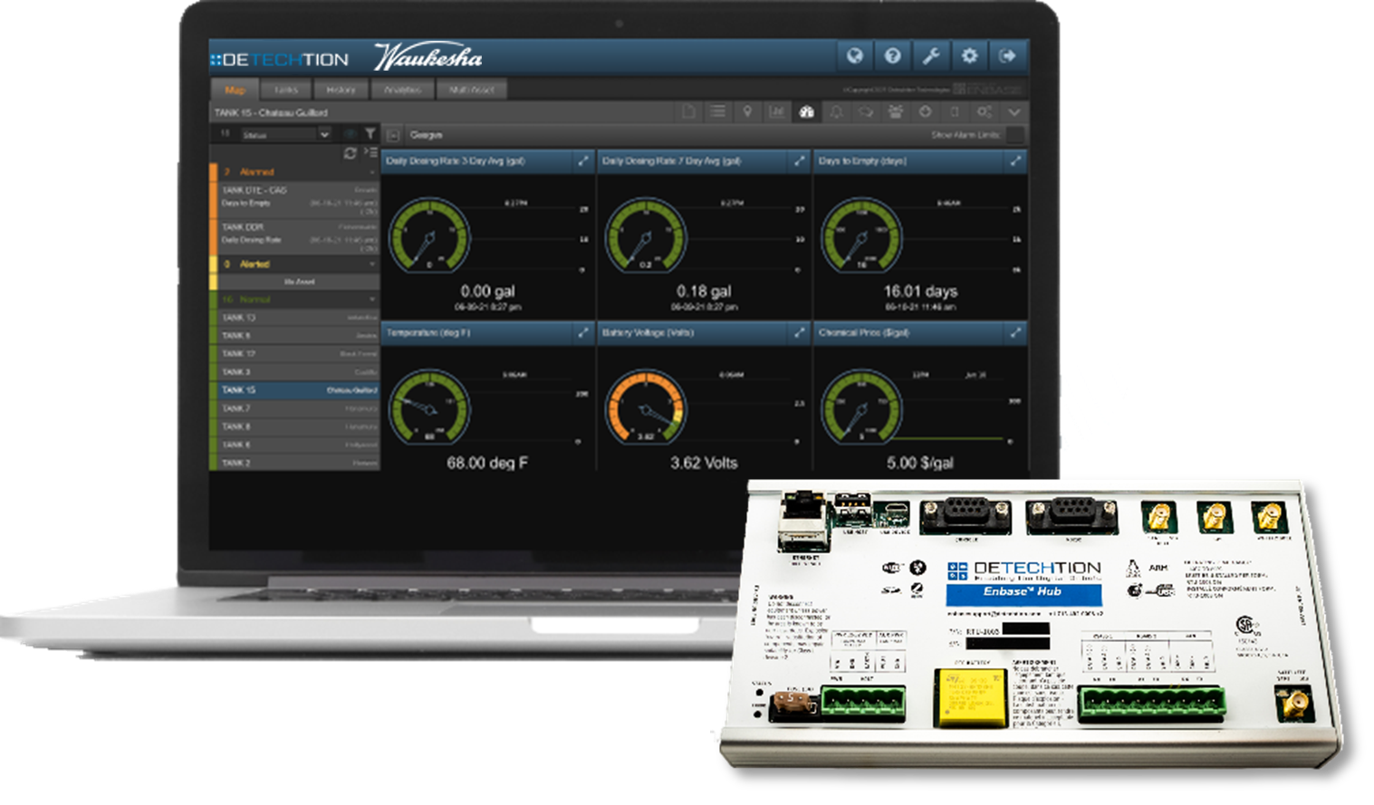The image size is (1374, 805).
Task: Toggle the eye visibility icon in list filter
Action: [351, 134]
